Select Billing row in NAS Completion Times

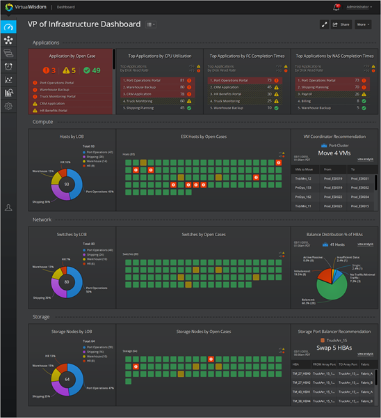coord(332,101)
